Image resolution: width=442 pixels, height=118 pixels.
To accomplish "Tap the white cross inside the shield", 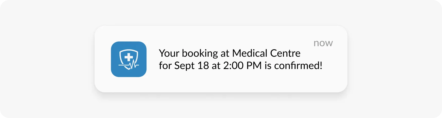I will point(128,57).
